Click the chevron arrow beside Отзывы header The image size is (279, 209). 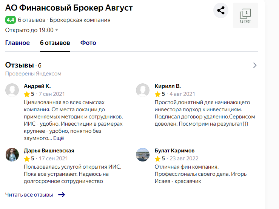[x=255, y=65]
